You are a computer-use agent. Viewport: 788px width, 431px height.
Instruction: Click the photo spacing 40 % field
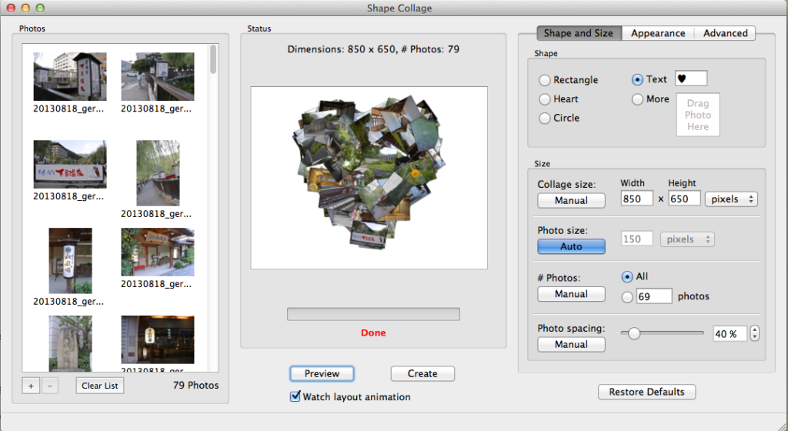click(730, 333)
